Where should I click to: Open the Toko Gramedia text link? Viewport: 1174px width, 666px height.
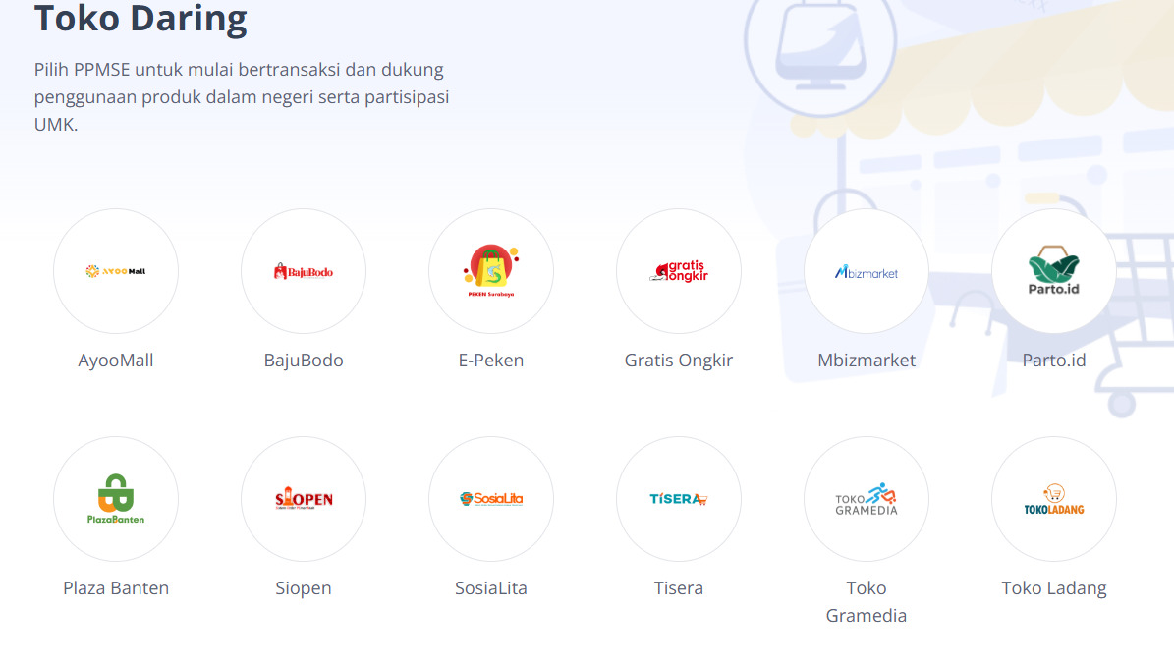[x=867, y=601]
